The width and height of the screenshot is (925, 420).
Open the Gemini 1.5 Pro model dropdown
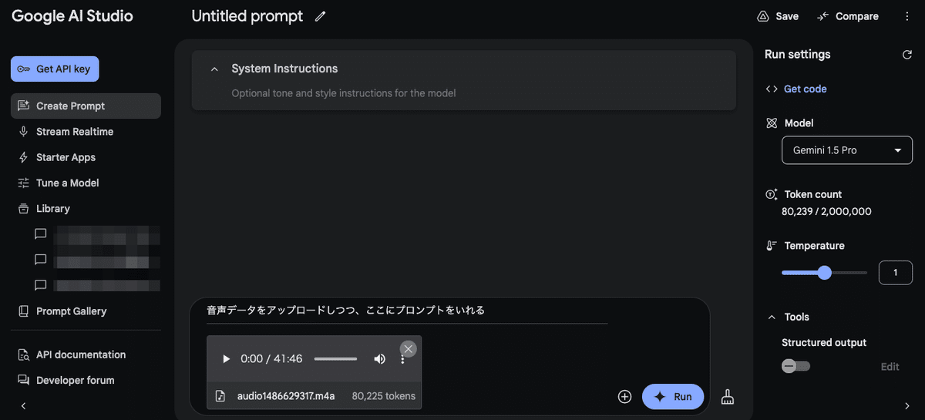point(847,150)
